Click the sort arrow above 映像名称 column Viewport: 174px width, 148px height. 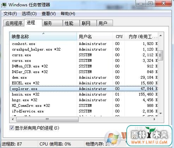[x=43, y=33]
